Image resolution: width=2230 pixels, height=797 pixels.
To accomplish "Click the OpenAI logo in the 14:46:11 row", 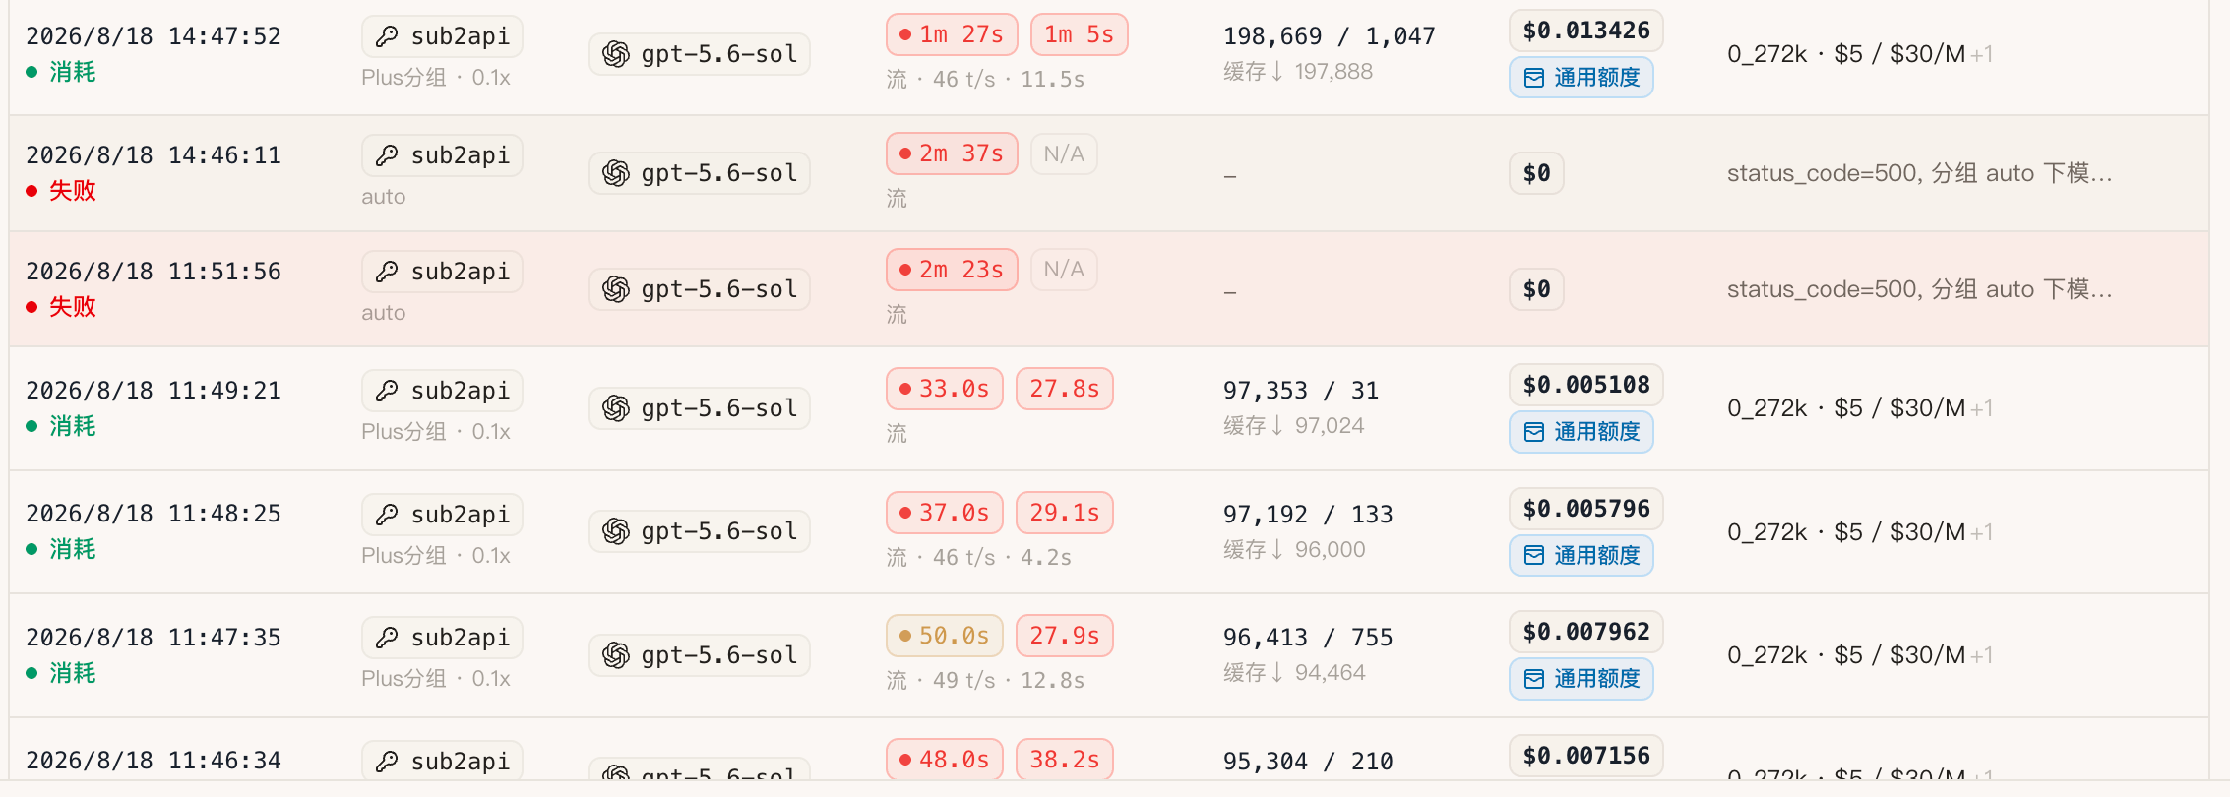I will (x=616, y=173).
